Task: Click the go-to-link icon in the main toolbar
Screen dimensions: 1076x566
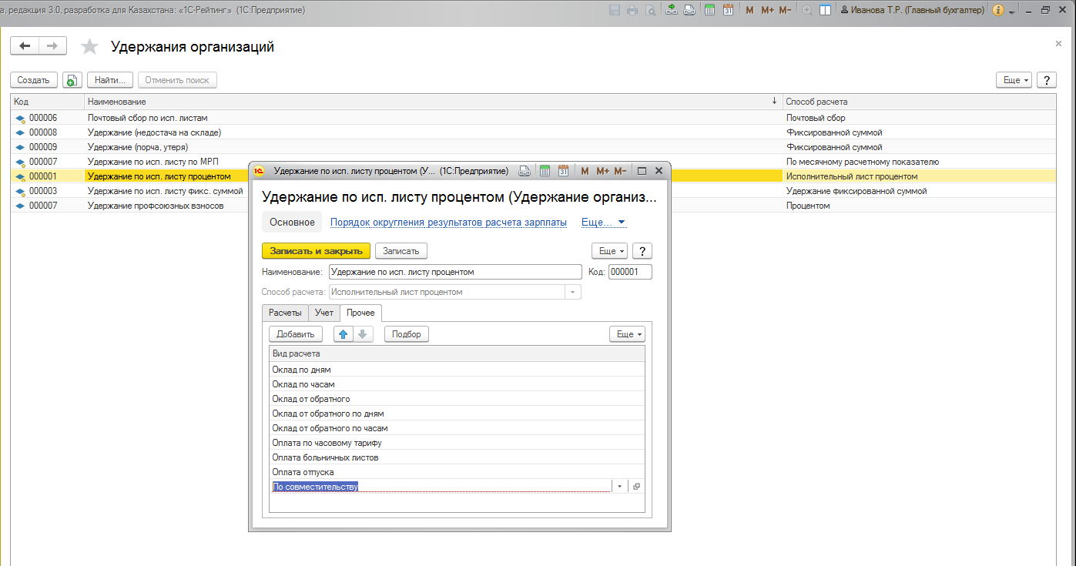Action: [689, 10]
